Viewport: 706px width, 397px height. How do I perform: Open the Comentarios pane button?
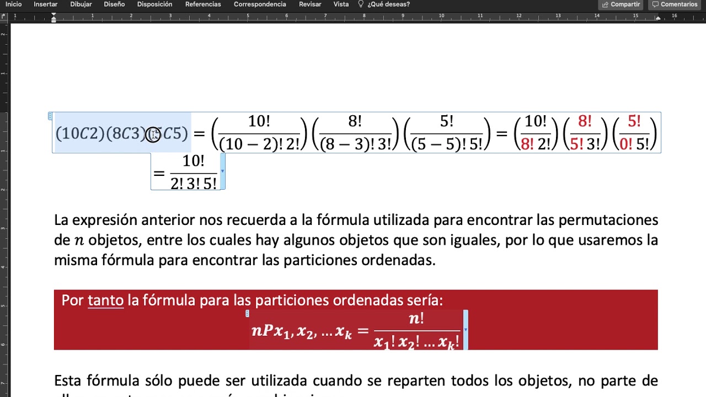(x=675, y=4)
